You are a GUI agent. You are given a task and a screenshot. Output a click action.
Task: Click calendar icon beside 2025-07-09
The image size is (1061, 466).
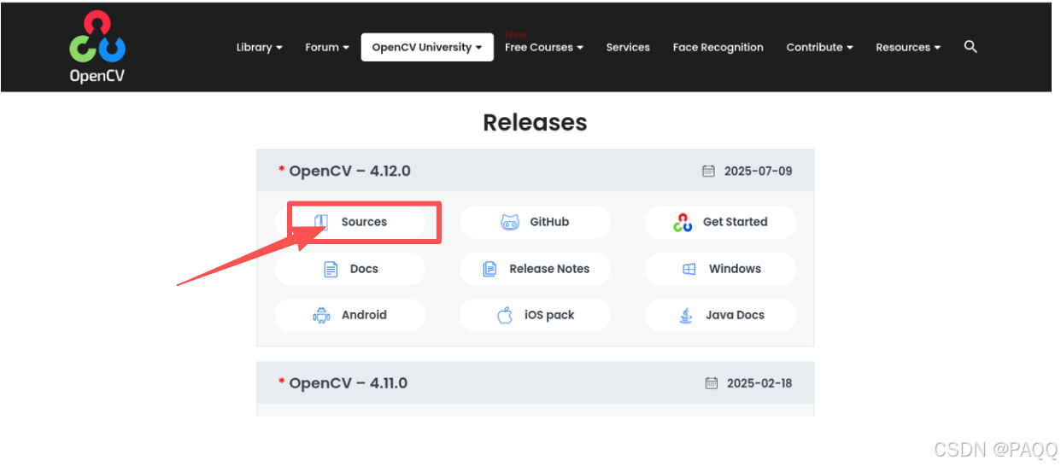708,171
